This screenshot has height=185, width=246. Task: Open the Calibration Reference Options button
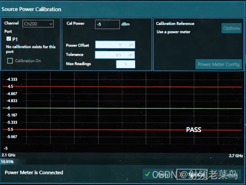pos(232,28)
